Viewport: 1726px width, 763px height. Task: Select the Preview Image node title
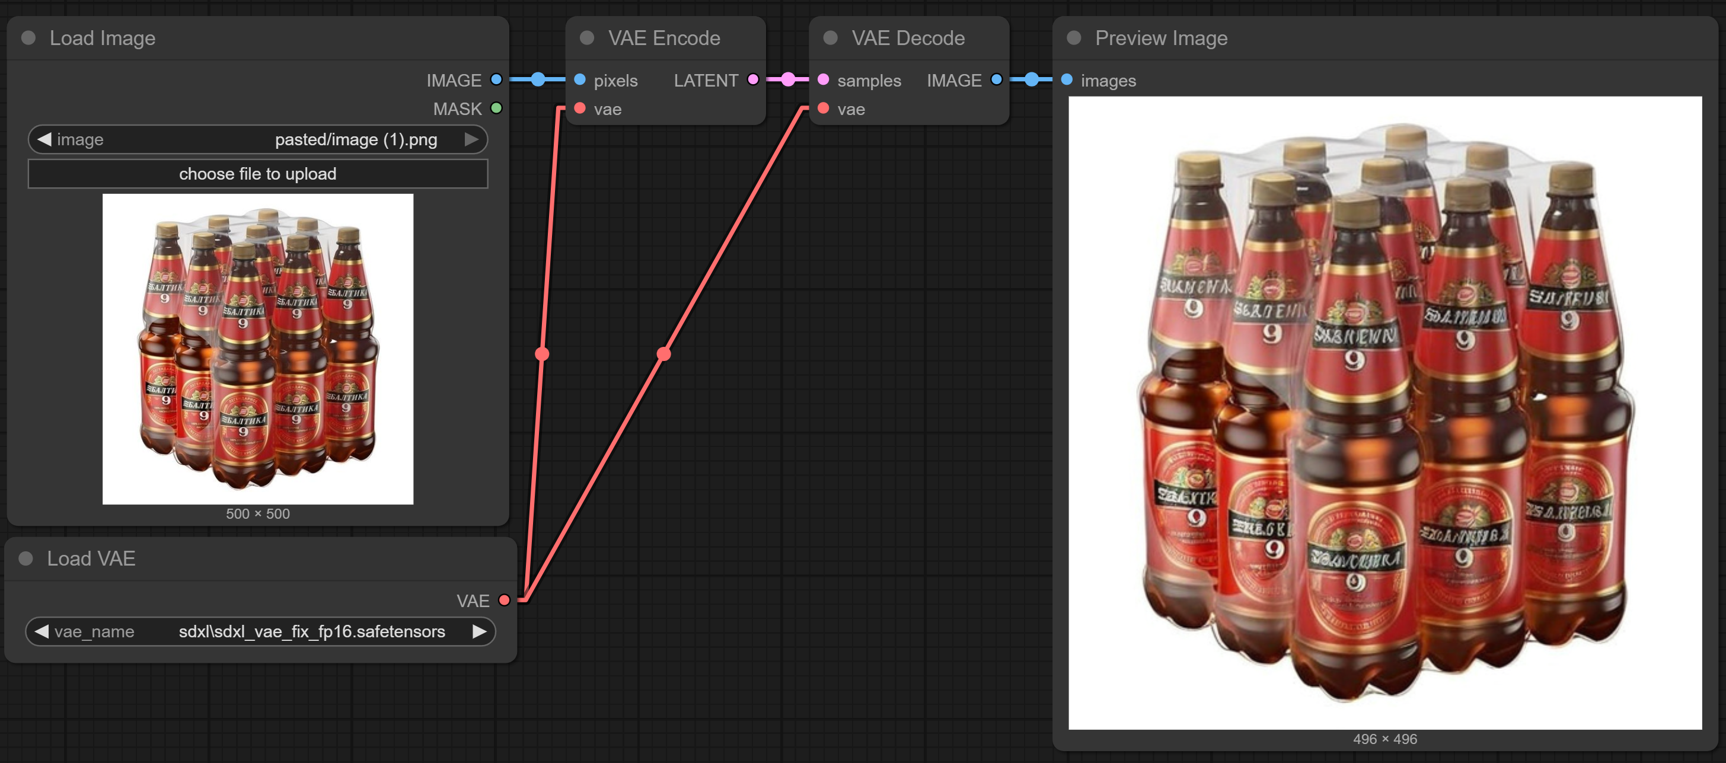[1161, 38]
